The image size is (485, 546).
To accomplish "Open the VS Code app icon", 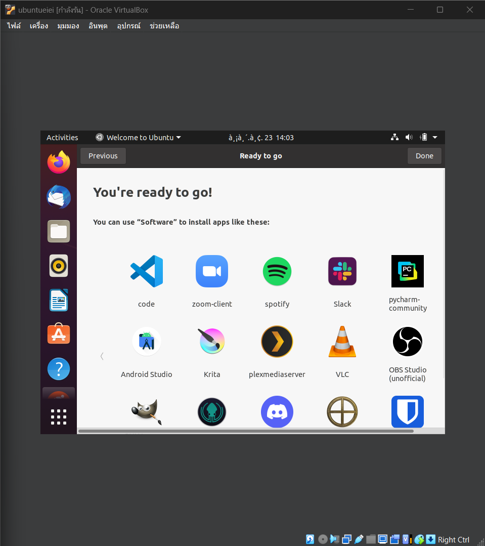I will (x=146, y=271).
